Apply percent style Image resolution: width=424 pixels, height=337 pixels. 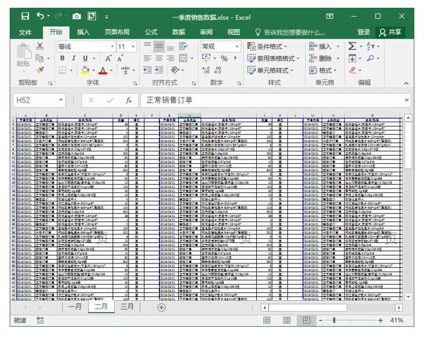224,58
